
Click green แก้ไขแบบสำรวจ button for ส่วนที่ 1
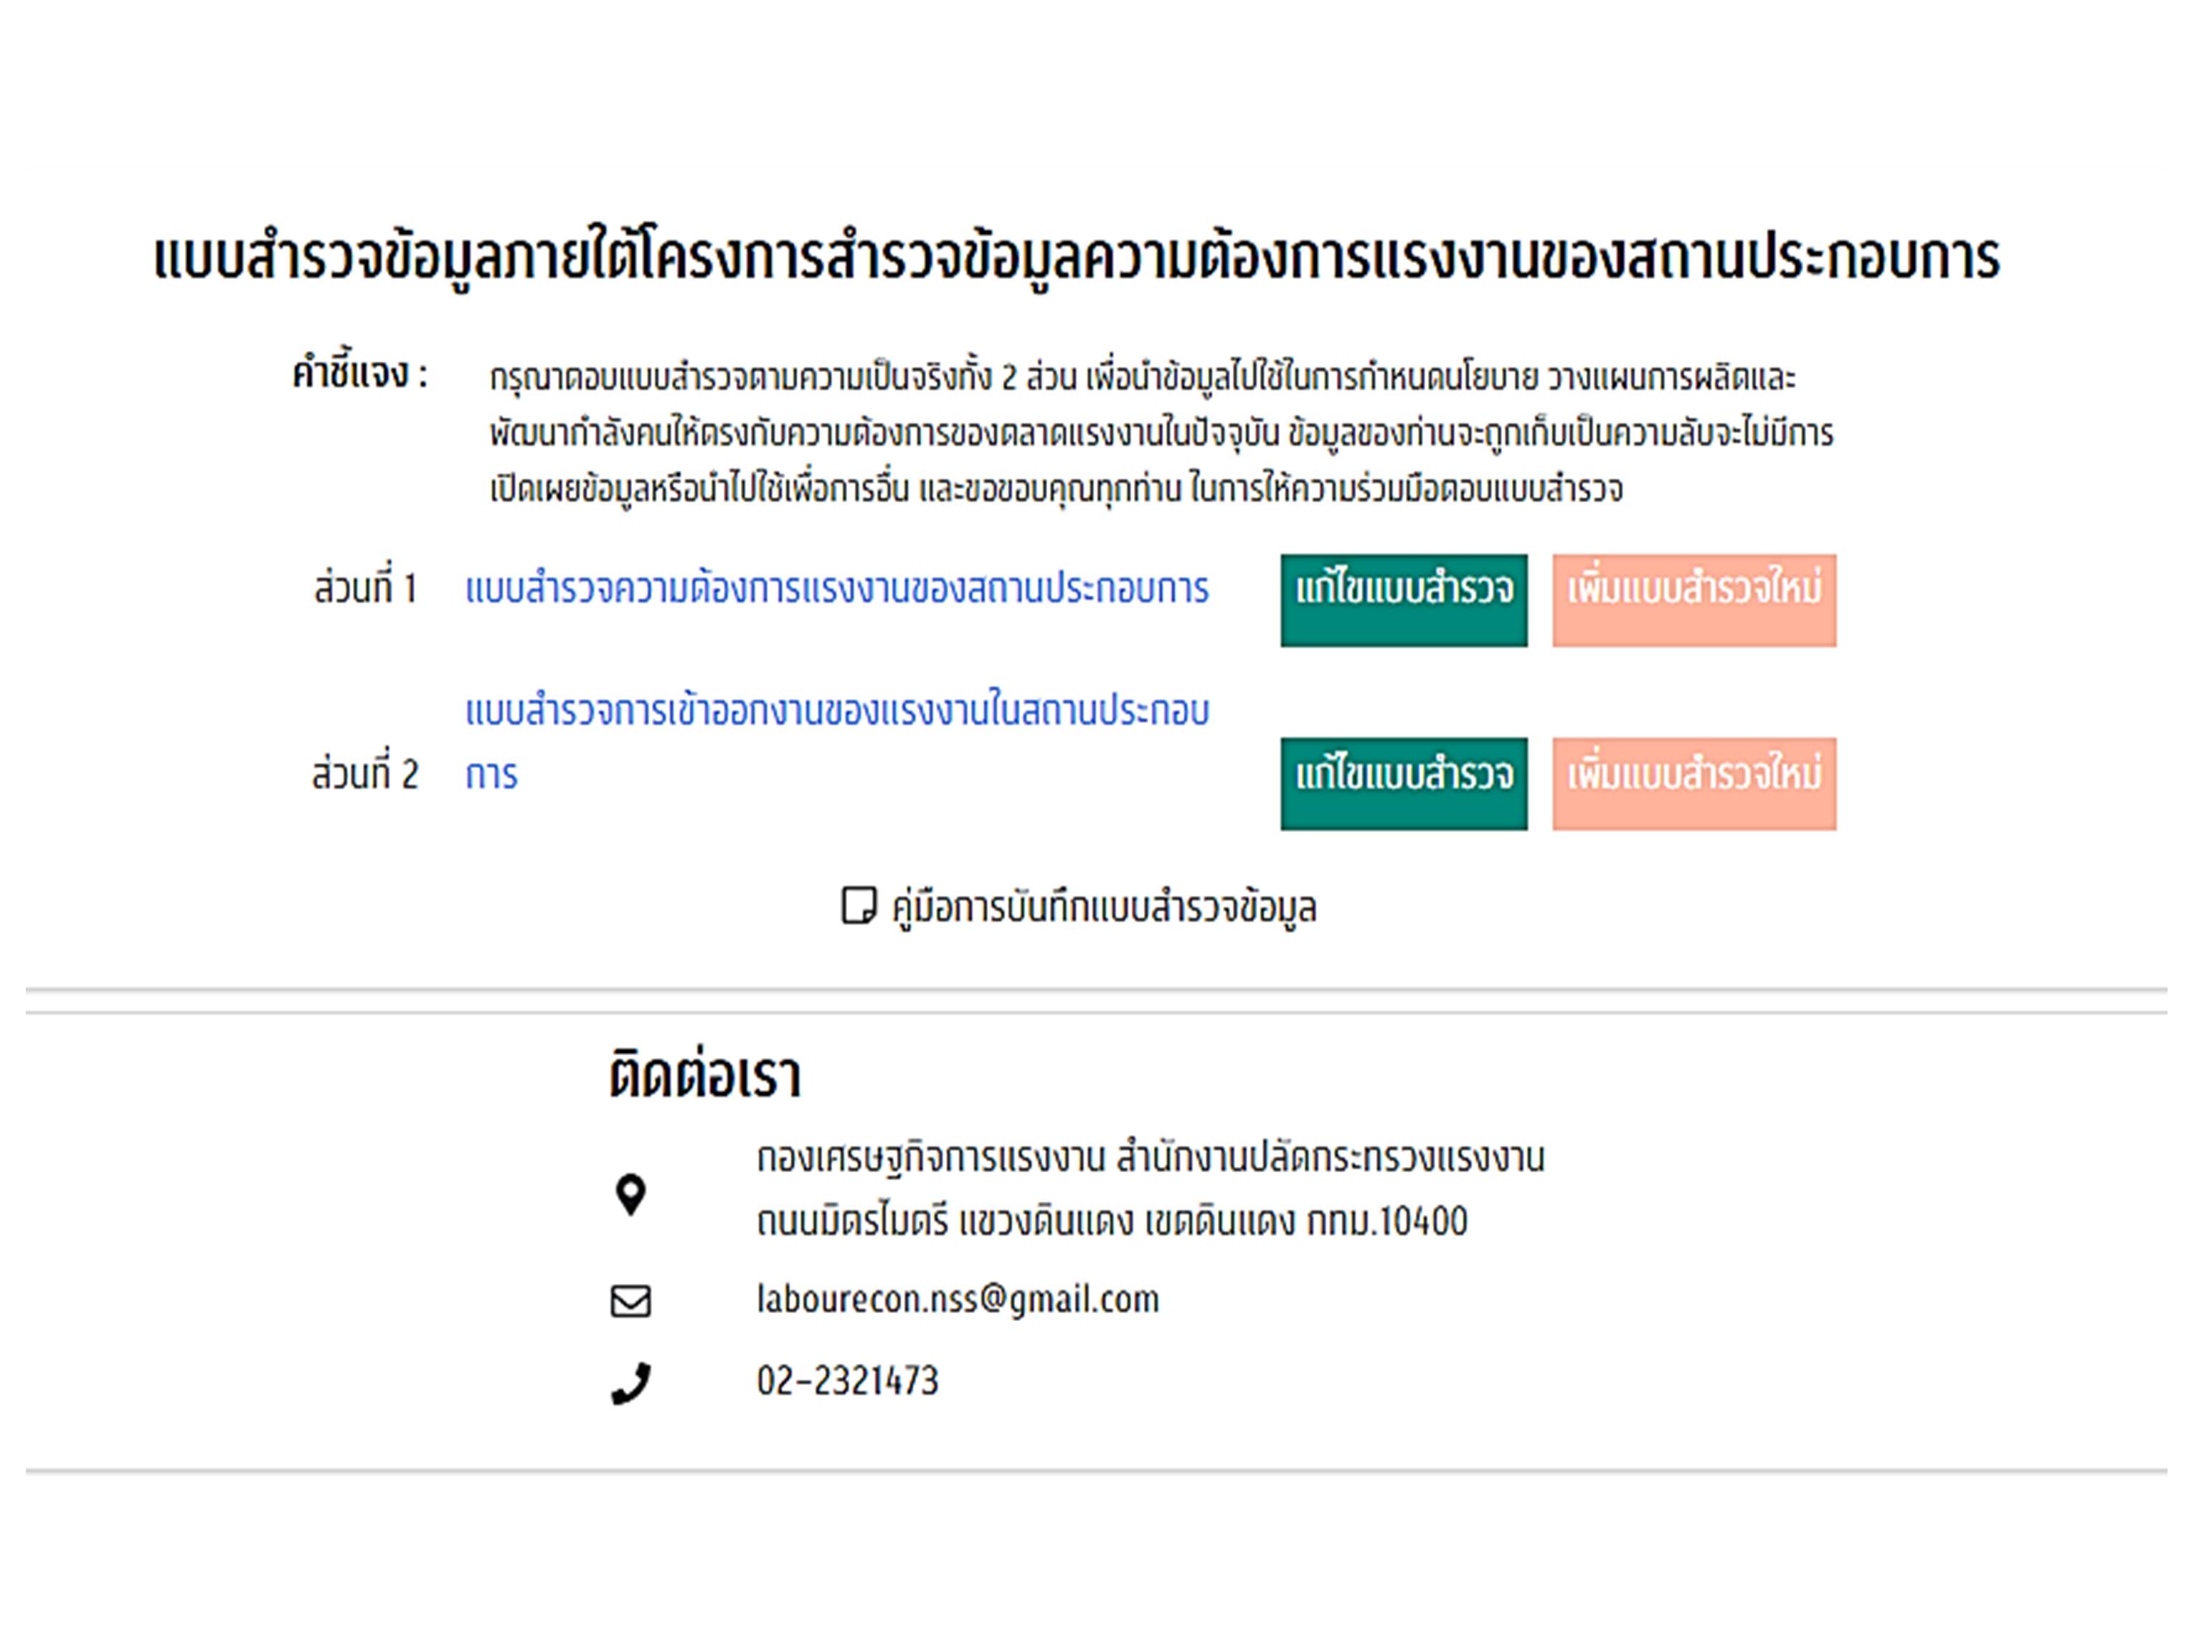point(1404,600)
